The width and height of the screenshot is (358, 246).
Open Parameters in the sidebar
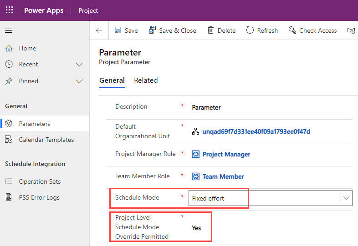coord(45,124)
